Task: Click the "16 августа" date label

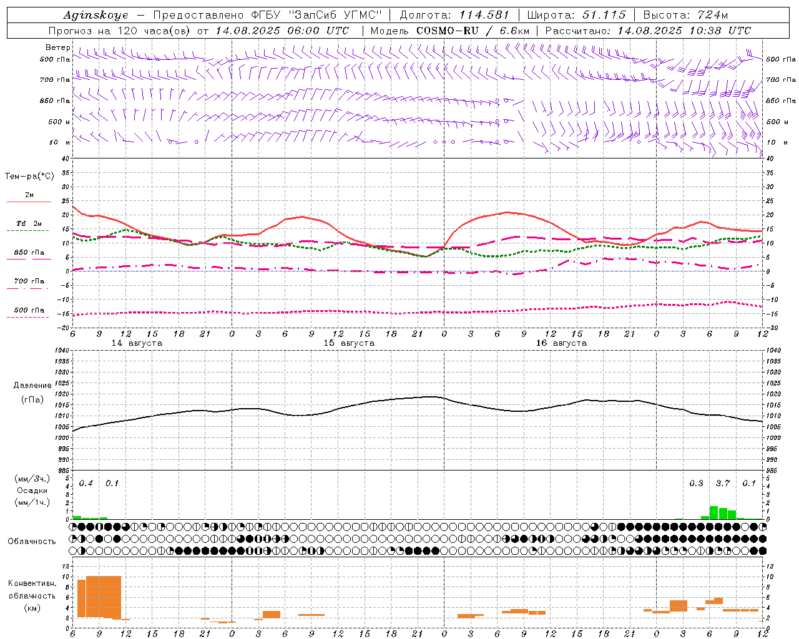Action: [x=561, y=343]
